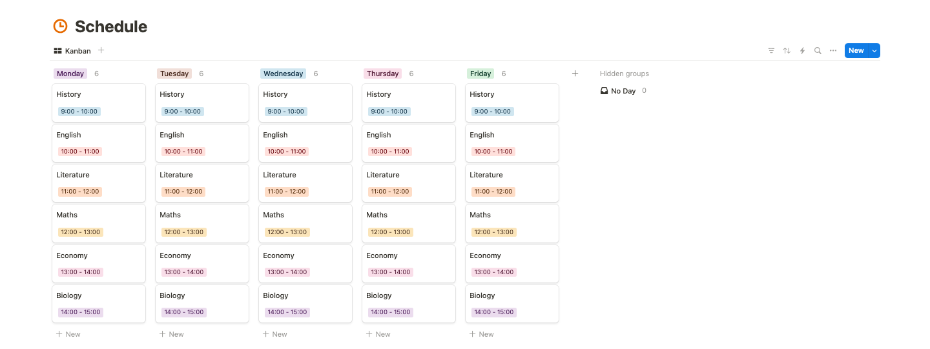Open the No Day hidden group
The image size is (930, 349).
[623, 91]
